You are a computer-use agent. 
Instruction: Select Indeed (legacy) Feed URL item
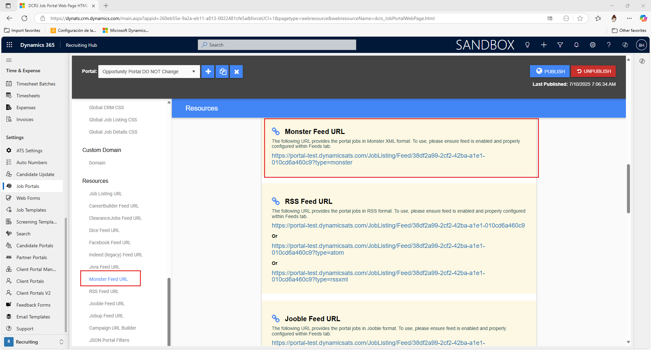click(116, 255)
